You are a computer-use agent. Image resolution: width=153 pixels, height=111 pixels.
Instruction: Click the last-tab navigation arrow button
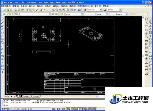[x=14, y=96]
